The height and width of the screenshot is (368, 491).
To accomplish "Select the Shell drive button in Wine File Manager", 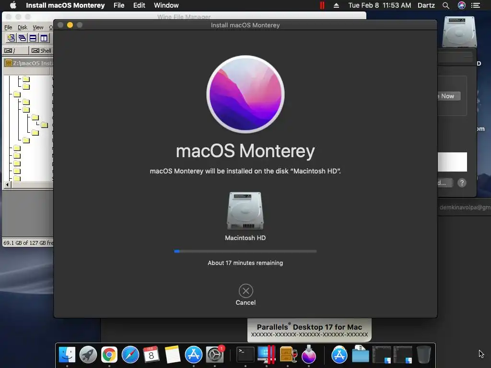I will (41, 50).
